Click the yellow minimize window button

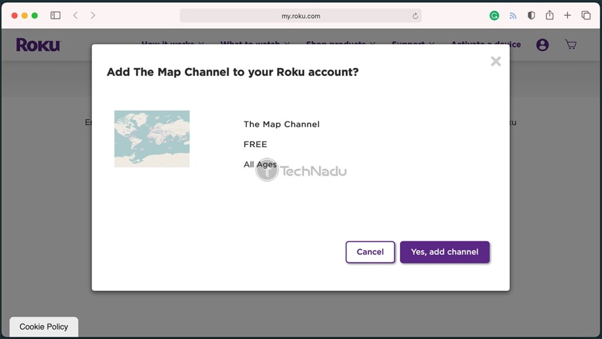pos(25,15)
